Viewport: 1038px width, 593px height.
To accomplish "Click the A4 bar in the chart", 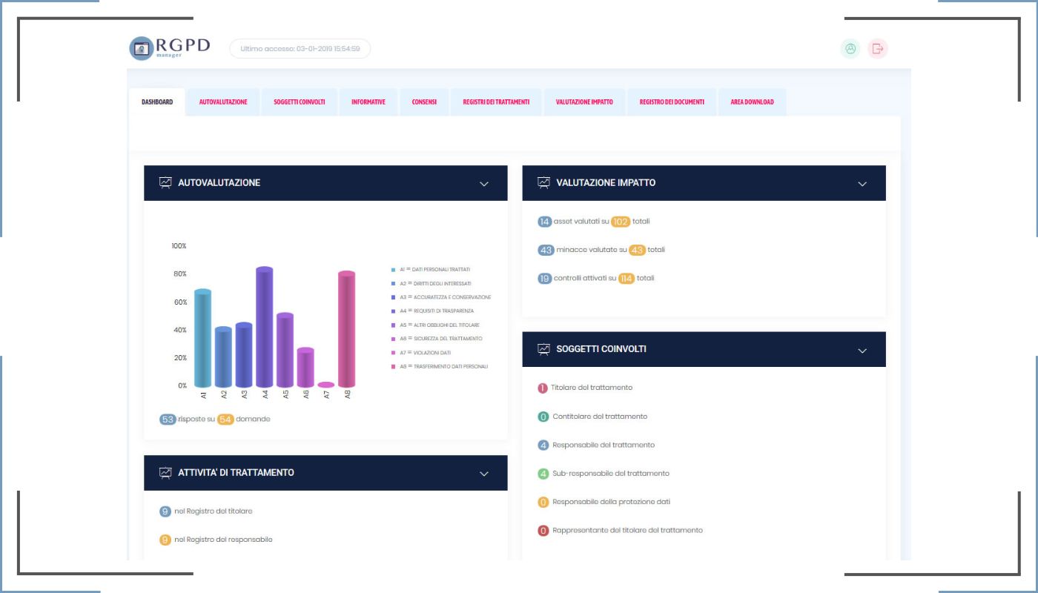I will (265, 327).
